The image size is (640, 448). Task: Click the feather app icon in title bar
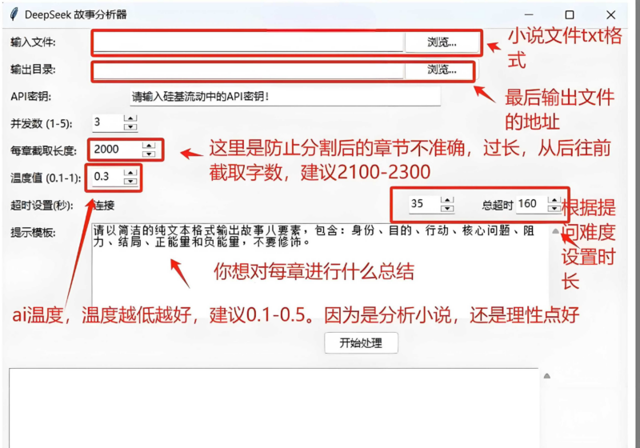click(14, 14)
